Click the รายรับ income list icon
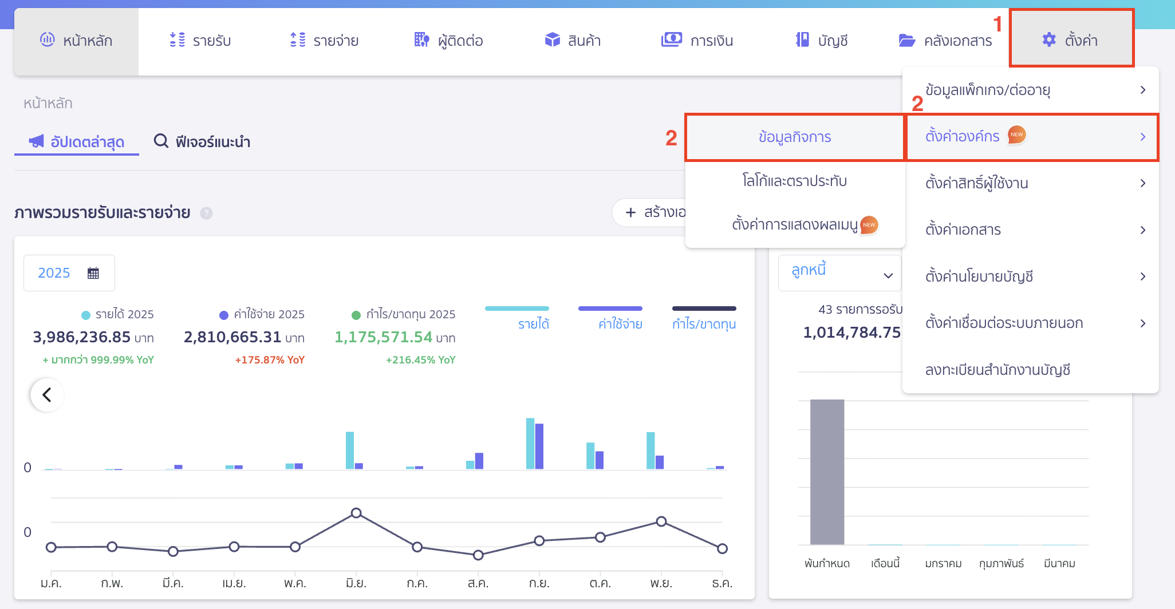The image size is (1175, 609). coord(177,40)
